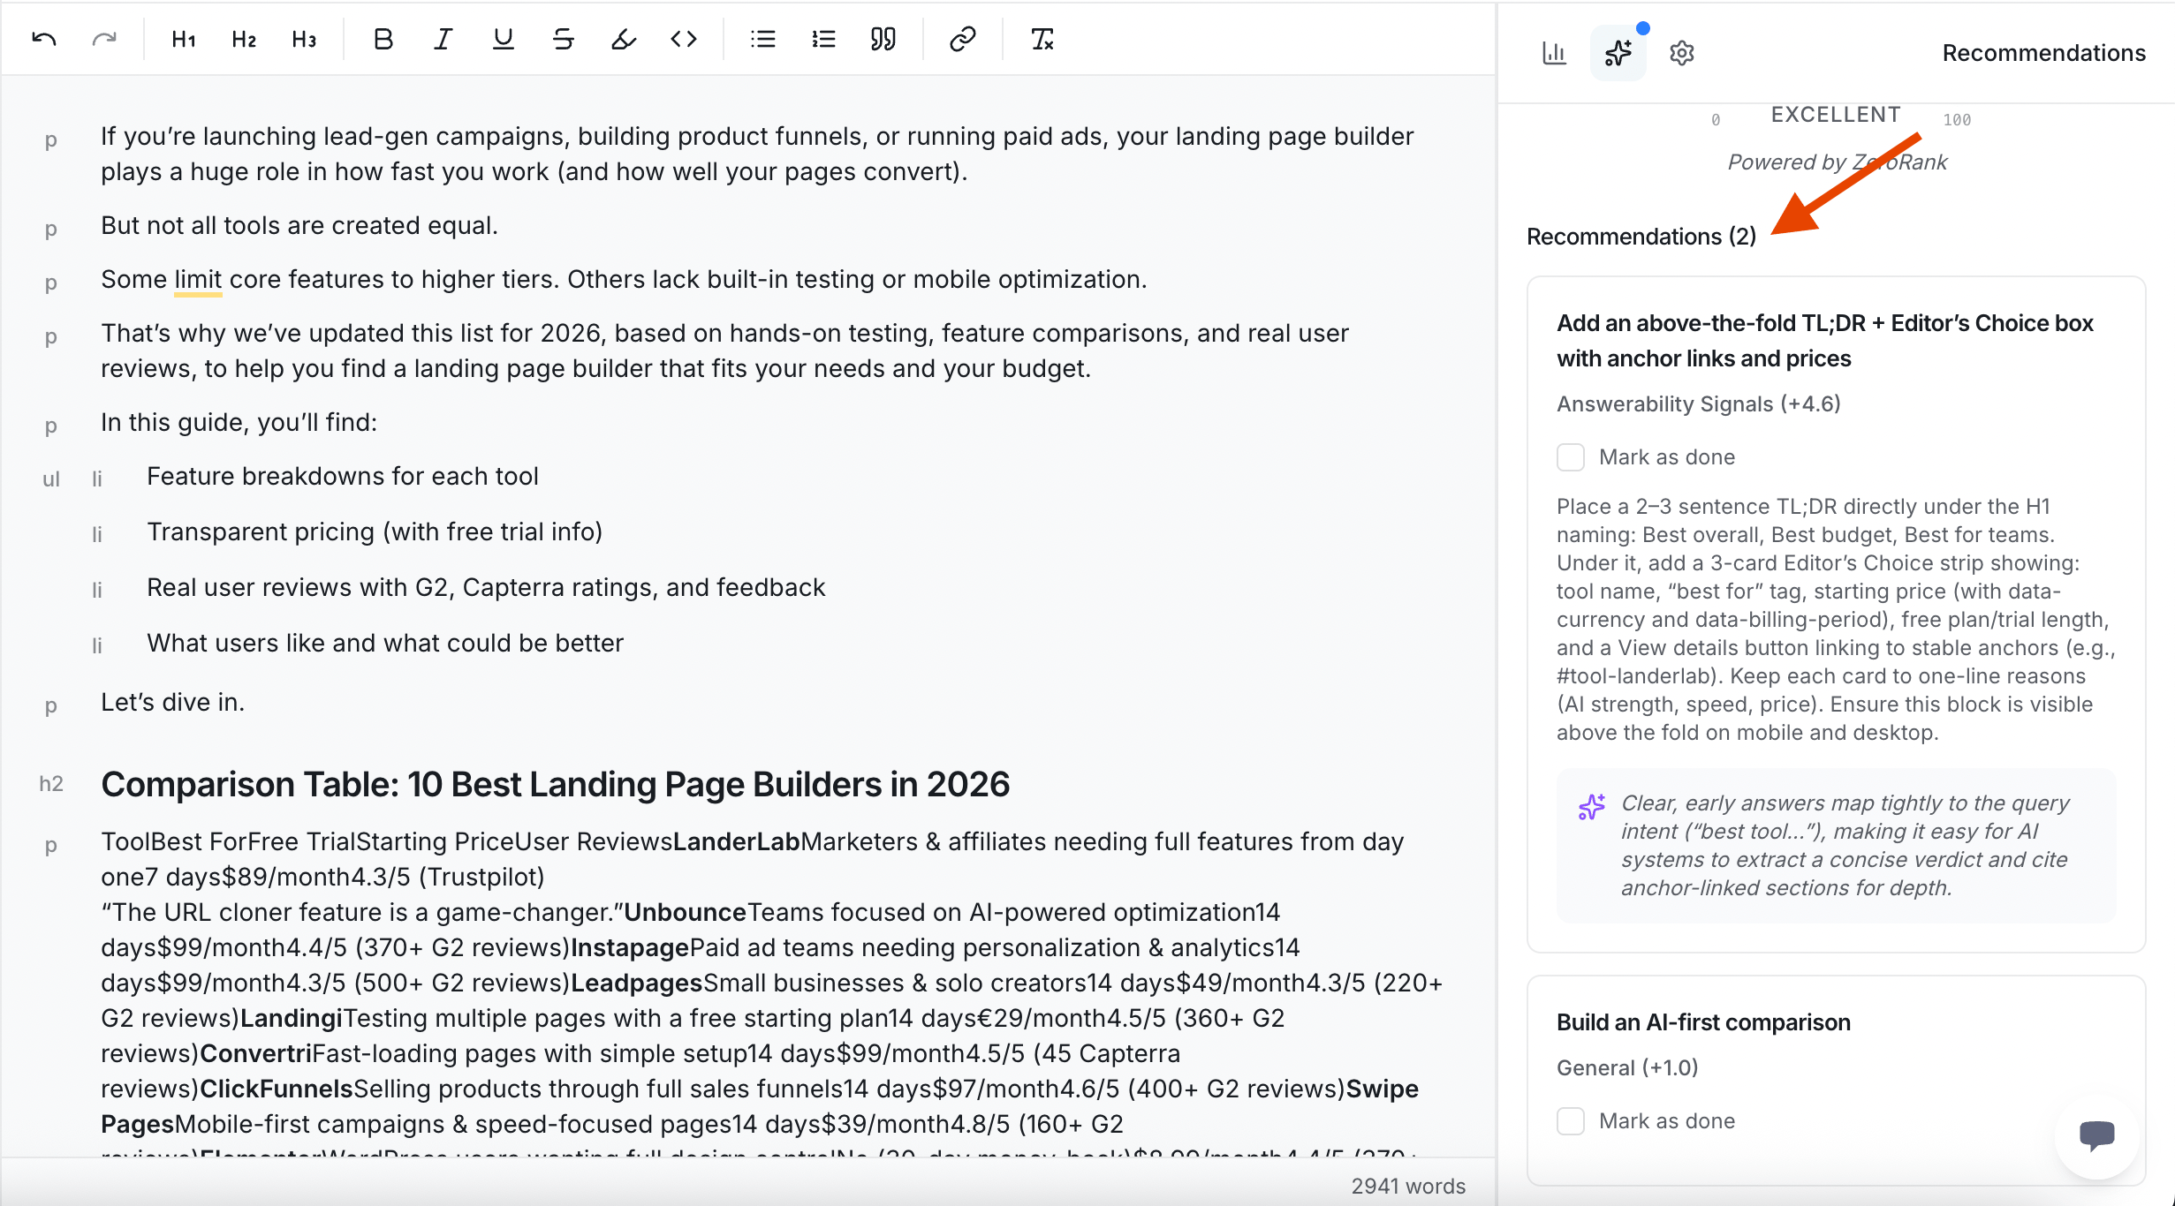This screenshot has height=1206, width=2175.
Task: Mark AI-first comparison recommendation as done
Action: (1571, 1121)
